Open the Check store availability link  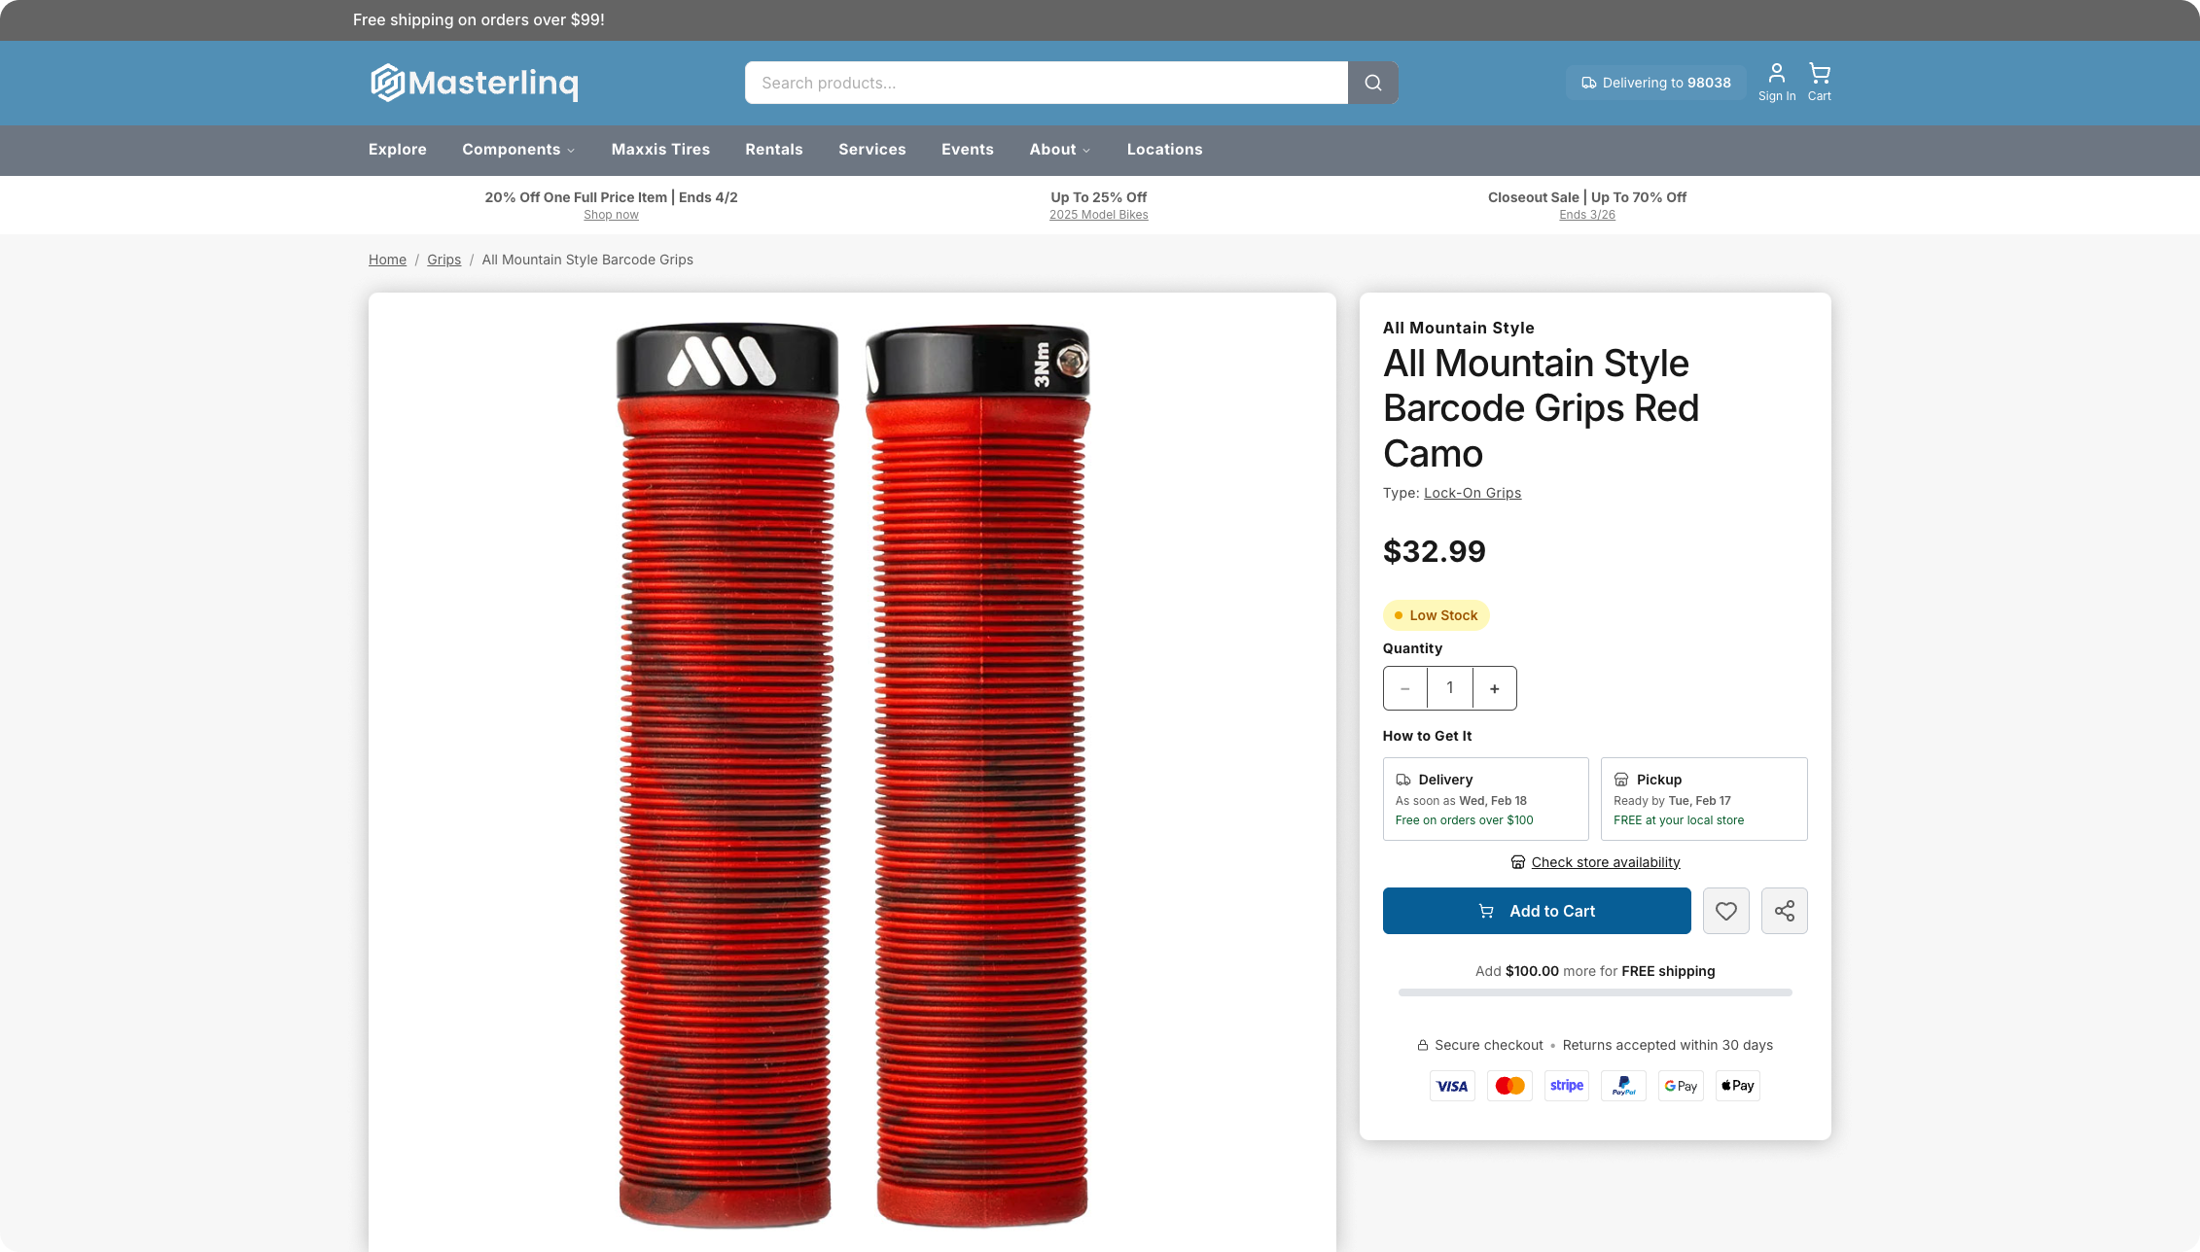click(1605, 862)
